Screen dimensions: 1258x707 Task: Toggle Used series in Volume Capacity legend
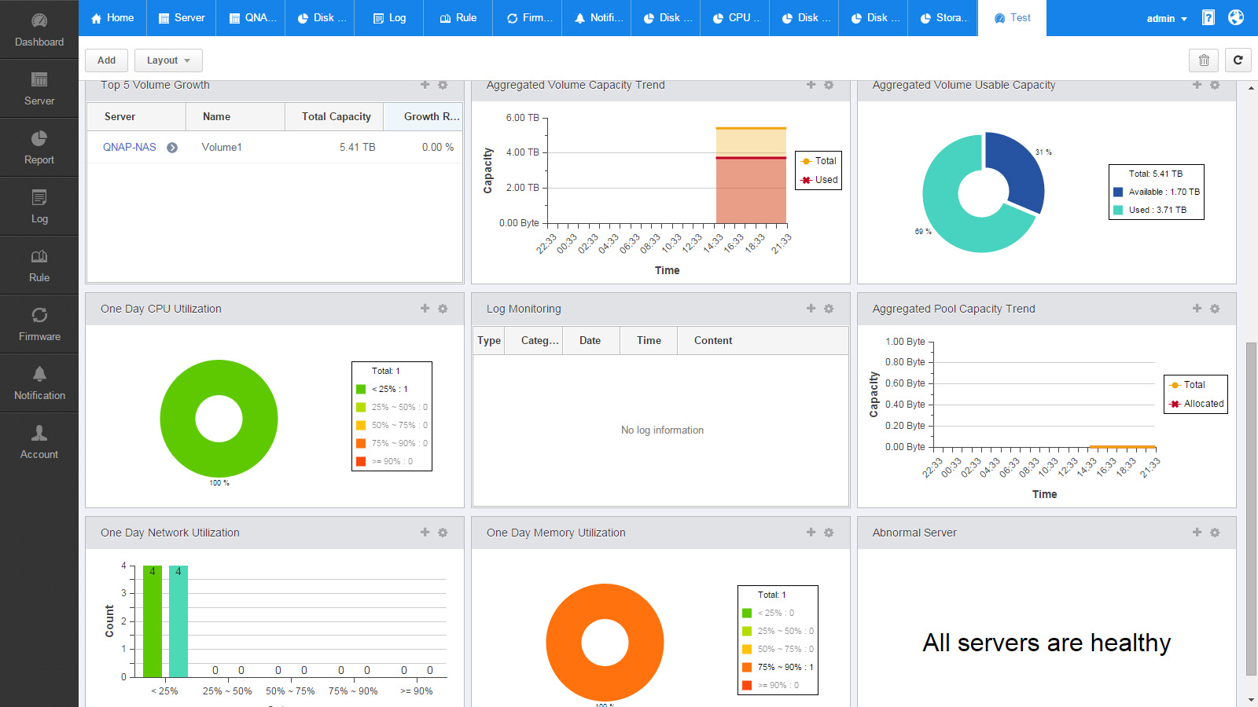[818, 180]
